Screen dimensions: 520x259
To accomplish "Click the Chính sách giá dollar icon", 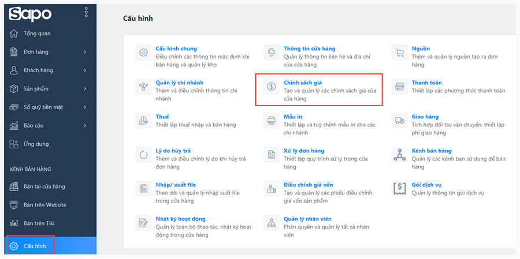I will coord(272,87).
